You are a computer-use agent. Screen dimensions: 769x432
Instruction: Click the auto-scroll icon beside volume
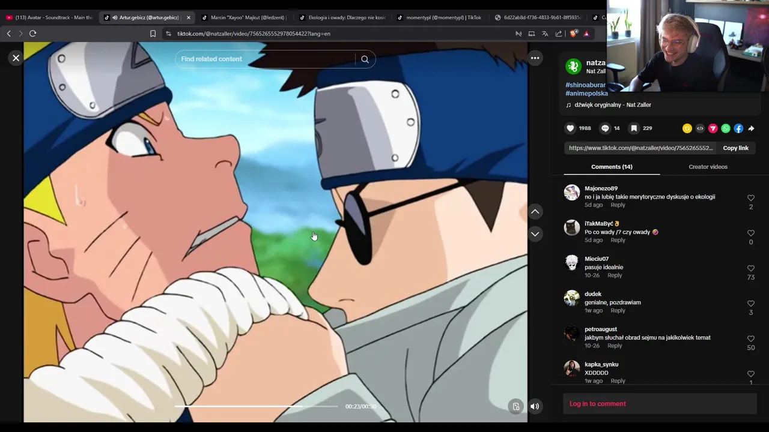point(515,406)
